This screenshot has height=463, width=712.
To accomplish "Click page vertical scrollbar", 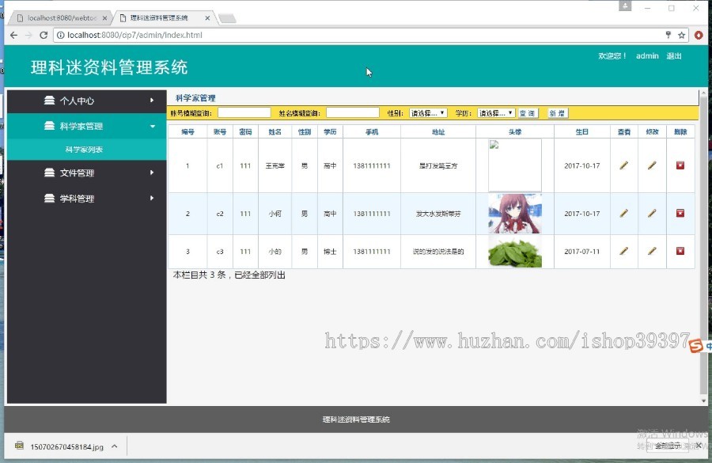I will pyautogui.click(x=704, y=245).
